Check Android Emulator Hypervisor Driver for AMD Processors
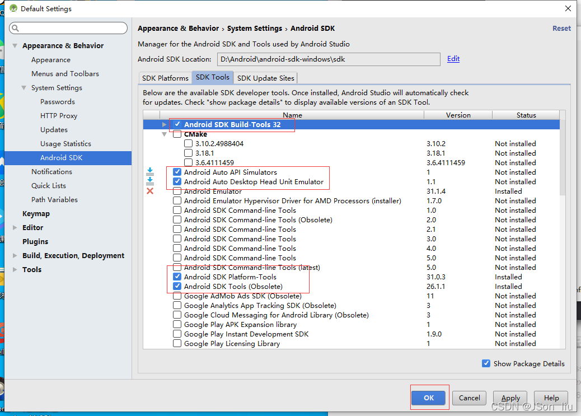The height and width of the screenshot is (416, 581). 177,200
